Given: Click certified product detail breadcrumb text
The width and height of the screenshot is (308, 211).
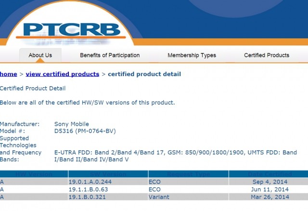Looking at the screenshot, I should coord(144,74).
